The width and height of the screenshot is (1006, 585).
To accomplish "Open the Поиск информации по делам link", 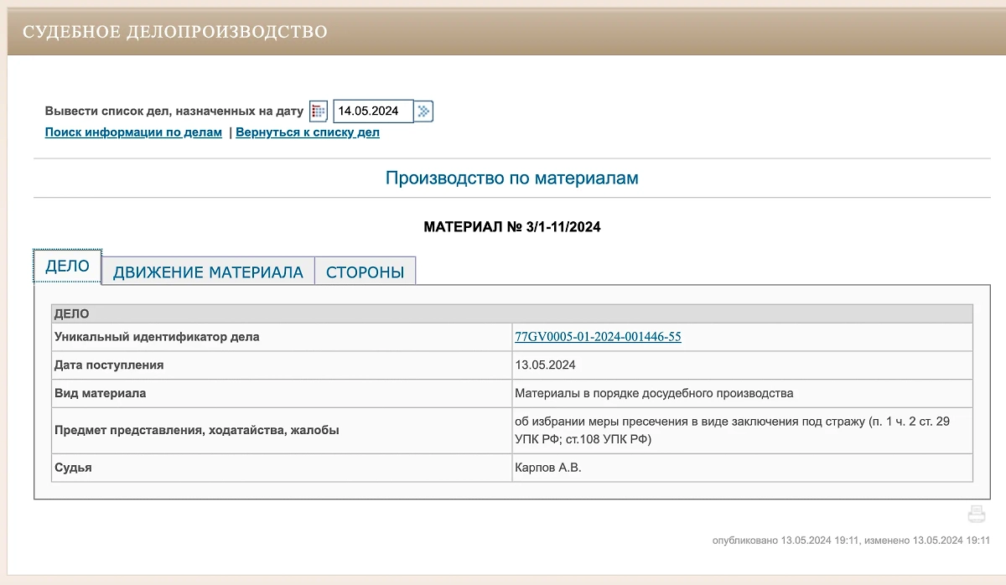I will [132, 132].
